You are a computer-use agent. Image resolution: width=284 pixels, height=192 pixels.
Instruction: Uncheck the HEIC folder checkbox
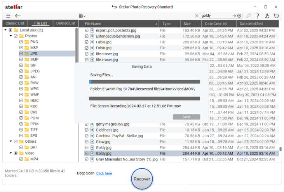click(21, 100)
